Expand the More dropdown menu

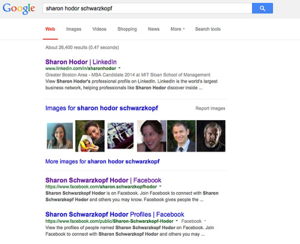coord(178,29)
